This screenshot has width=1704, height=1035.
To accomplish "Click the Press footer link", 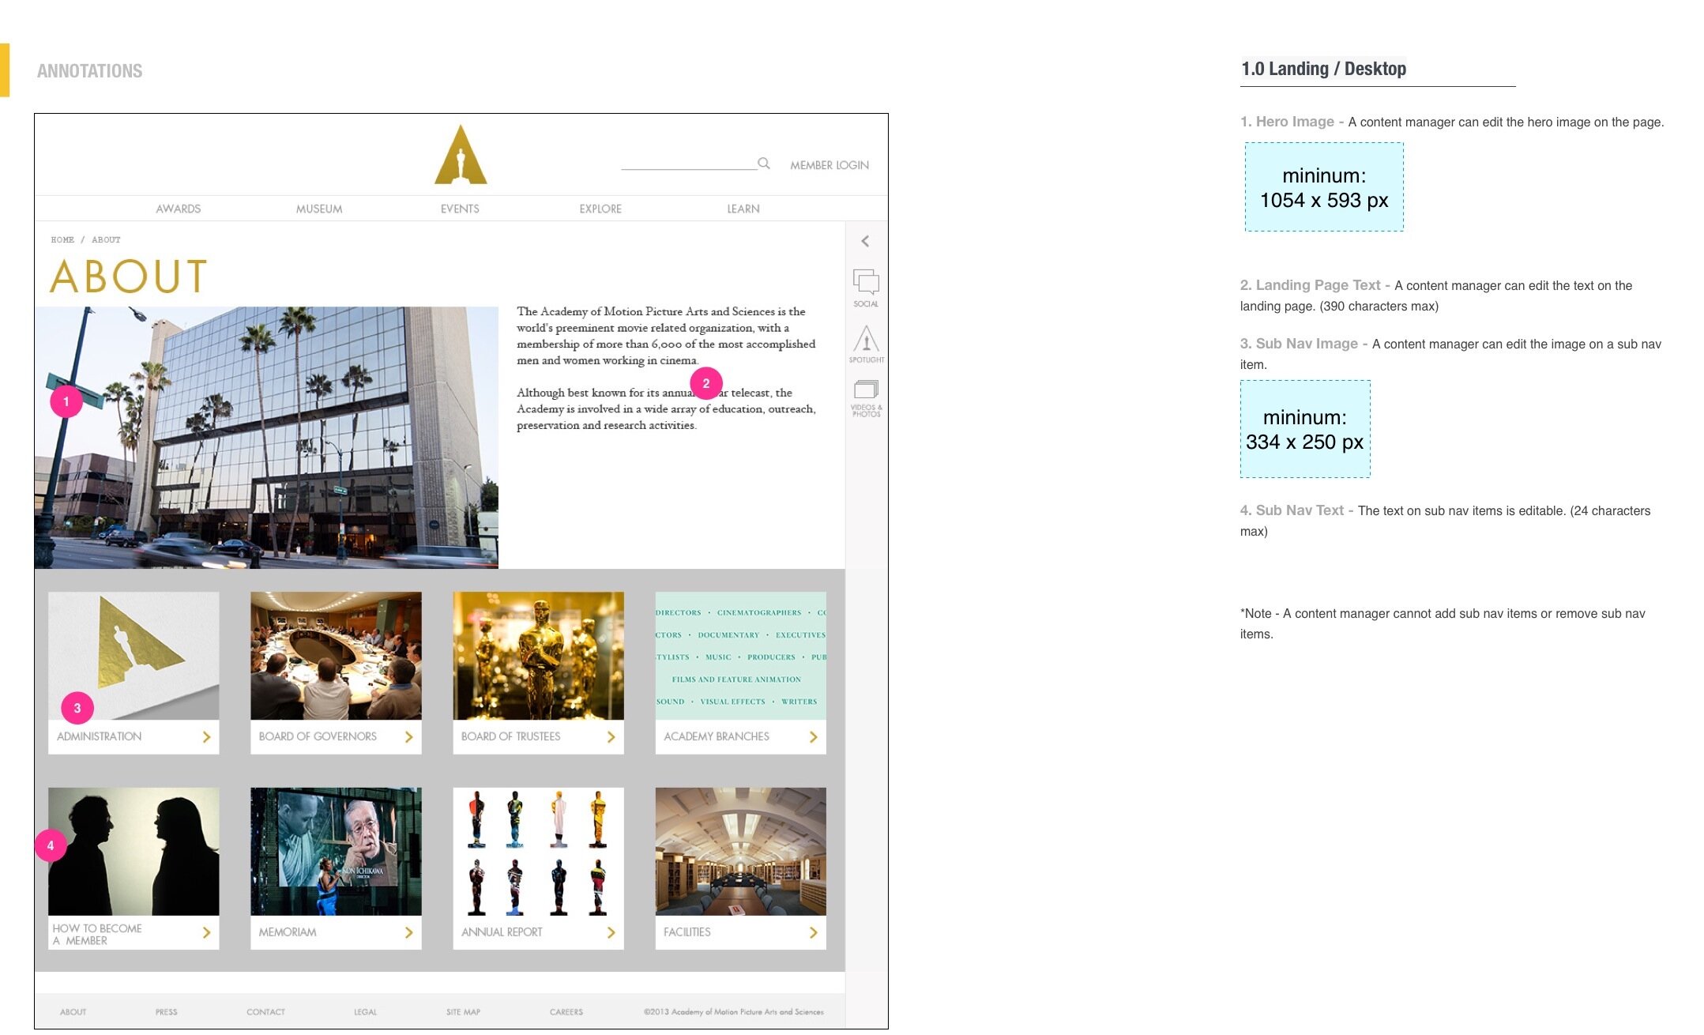I will click(167, 1012).
